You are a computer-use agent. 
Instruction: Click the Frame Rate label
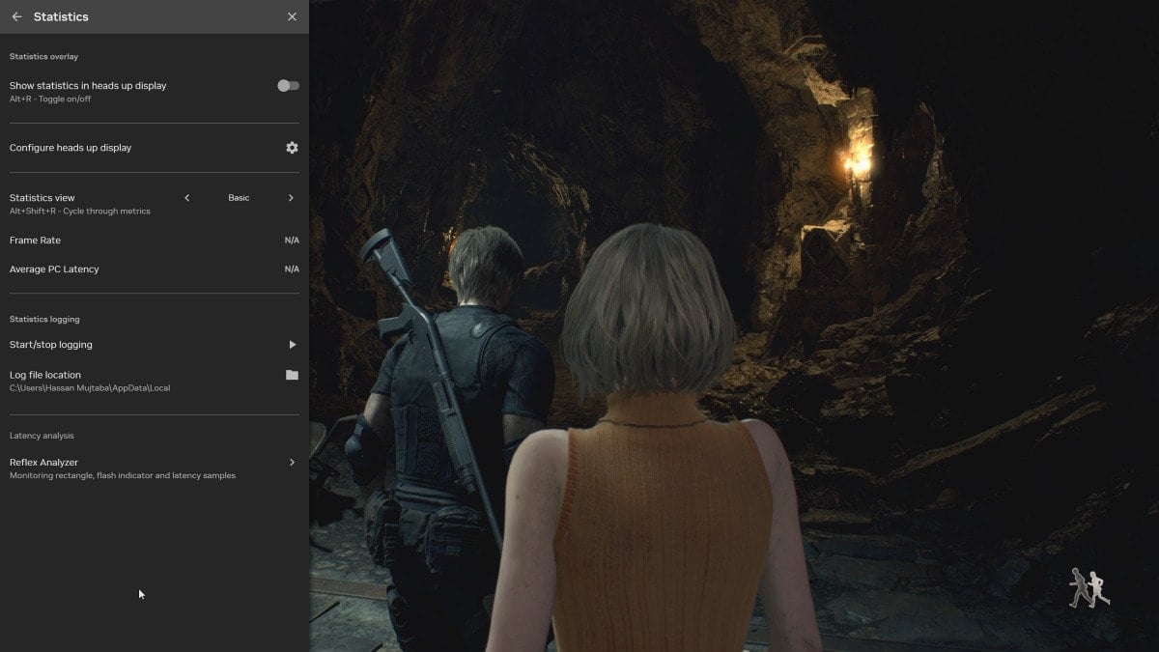click(x=35, y=241)
